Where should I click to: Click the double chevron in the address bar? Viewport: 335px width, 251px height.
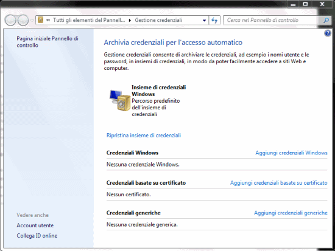pos(48,20)
